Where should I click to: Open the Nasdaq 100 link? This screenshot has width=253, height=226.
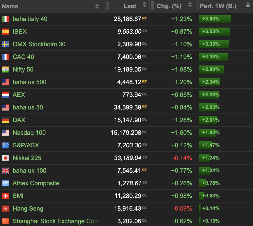29,133
